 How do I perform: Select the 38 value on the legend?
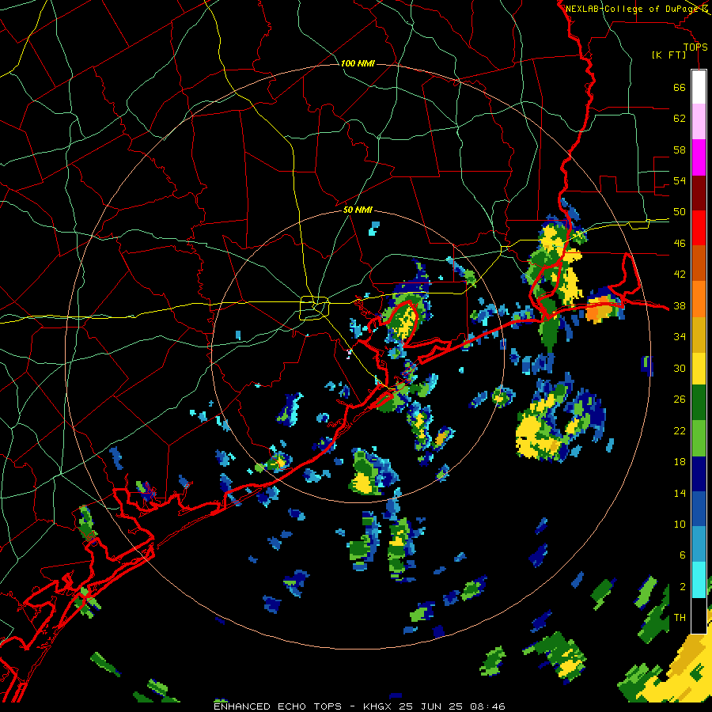pos(680,305)
